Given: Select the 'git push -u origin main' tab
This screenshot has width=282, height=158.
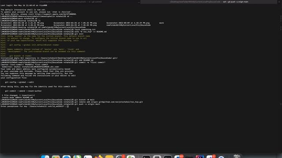Looking at the screenshot, I should pos(209,2).
